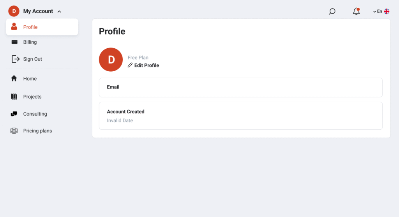Click the UK flag language selector
Screen dimensions: 399x217
tap(387, 12)
